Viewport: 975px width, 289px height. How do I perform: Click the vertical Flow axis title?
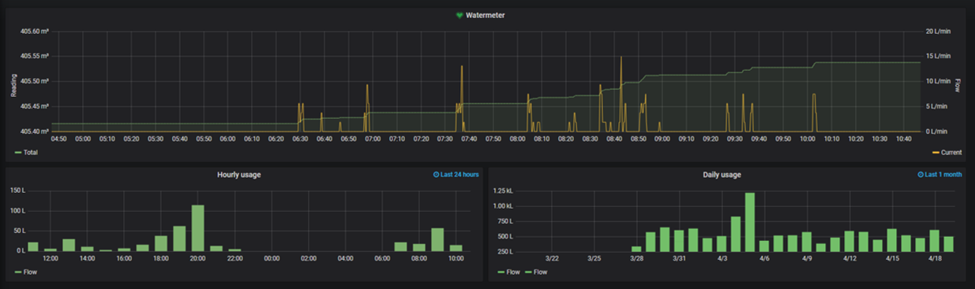click(958, 85)
